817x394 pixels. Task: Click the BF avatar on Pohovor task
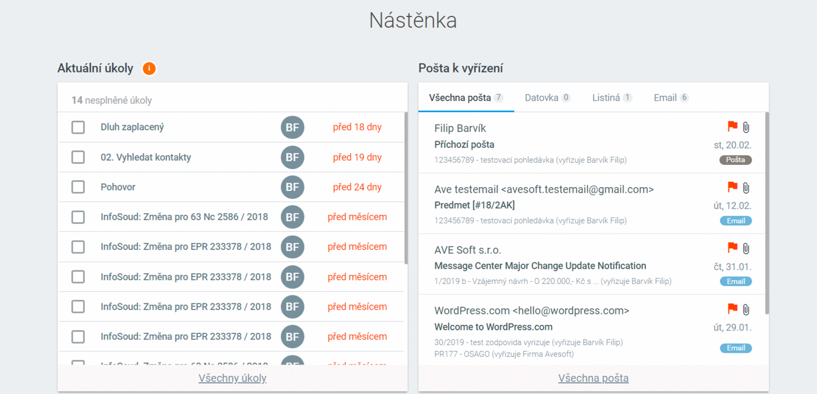(x=292, y=187)
